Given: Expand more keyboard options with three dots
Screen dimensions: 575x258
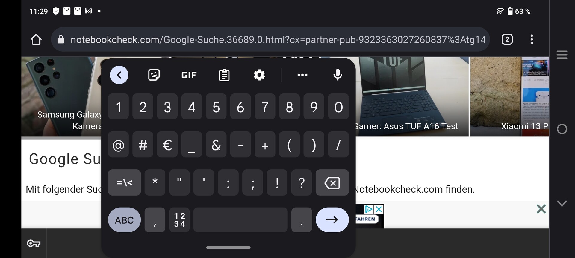Looking at the screenshot, I should pos(302,75).
